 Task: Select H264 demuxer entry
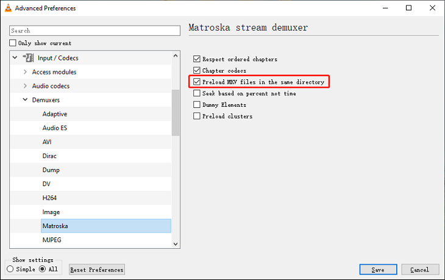pos(49,198)
